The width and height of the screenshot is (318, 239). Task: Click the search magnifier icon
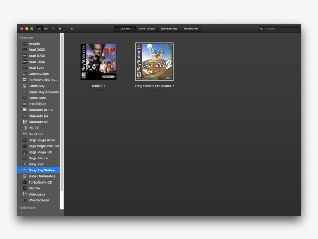[x=261, y=29]
